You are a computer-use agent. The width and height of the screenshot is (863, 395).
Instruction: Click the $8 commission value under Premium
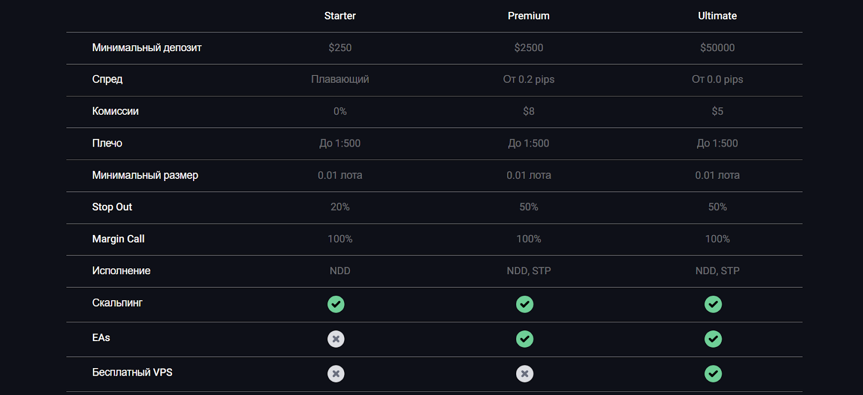(x=529, y=112)
